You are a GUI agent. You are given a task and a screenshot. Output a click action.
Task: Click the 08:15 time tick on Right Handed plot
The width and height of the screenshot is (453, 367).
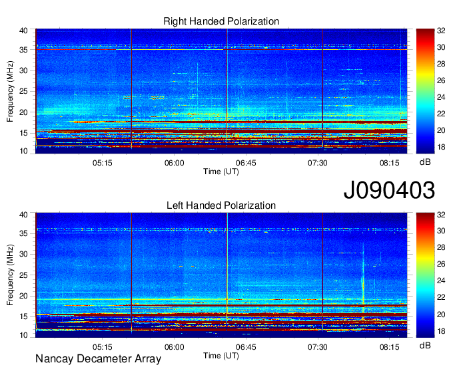tap(390, 163)
